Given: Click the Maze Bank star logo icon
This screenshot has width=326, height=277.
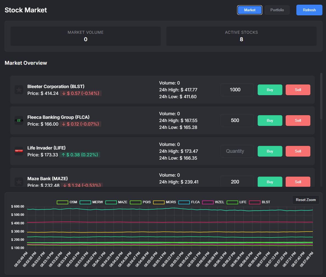Looking at the screenshot, I should click(x=19, y=182).
